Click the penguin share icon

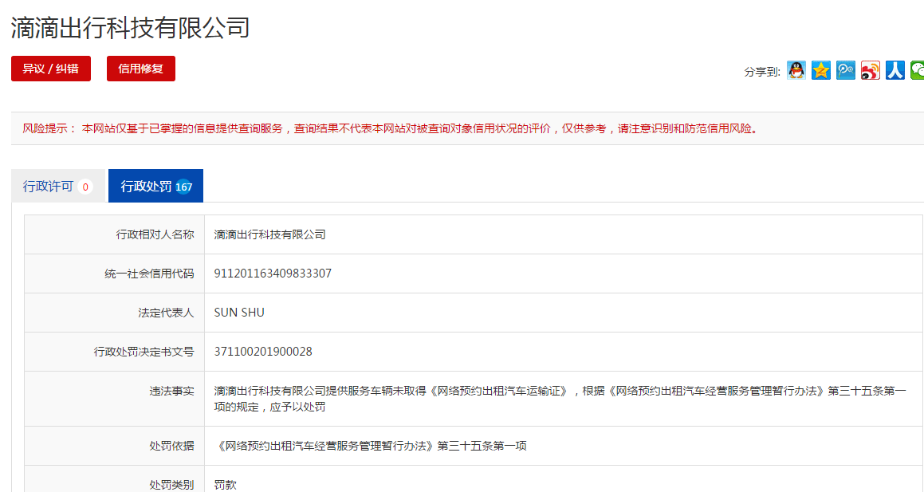(x=795, y=70)
